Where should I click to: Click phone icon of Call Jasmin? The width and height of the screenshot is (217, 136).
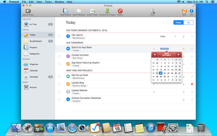(68, 36)
